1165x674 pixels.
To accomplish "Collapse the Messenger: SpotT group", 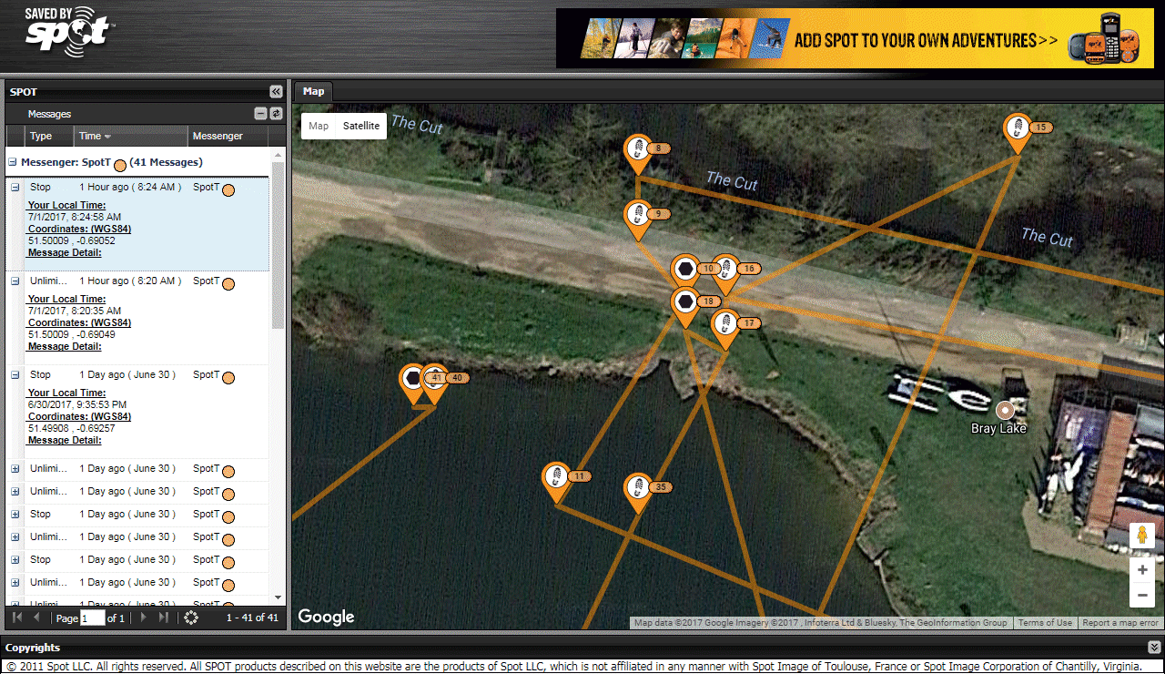I will point(13,162).
